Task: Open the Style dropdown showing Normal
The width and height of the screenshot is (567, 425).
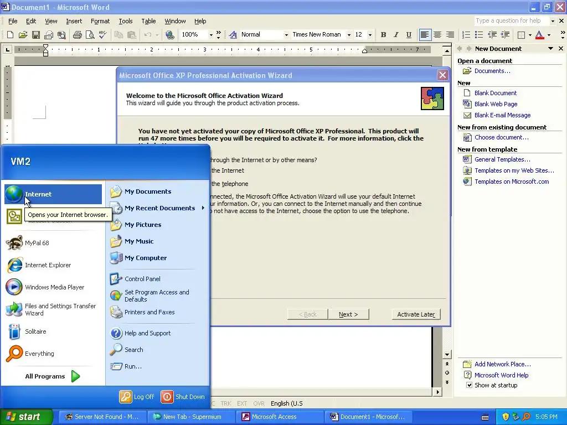Action: pyautogui.click(x=286, y=35)
